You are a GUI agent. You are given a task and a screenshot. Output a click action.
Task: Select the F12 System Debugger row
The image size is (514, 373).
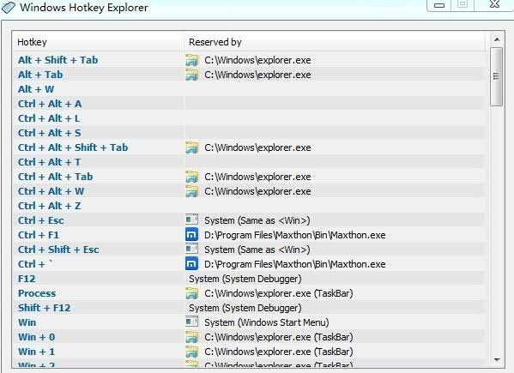pos(249,279)
